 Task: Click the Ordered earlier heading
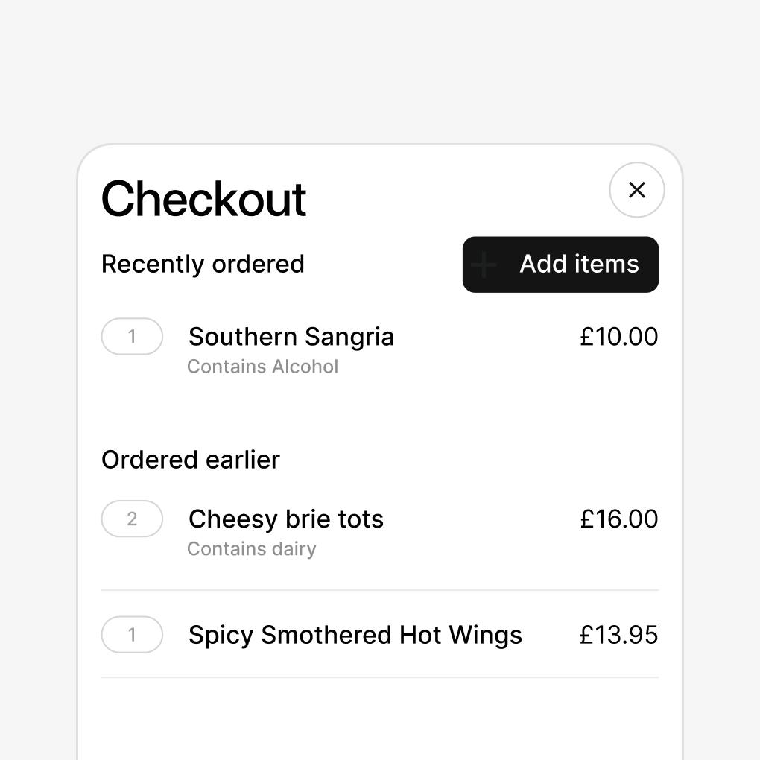pyautogui.click(x=190, y=460)
